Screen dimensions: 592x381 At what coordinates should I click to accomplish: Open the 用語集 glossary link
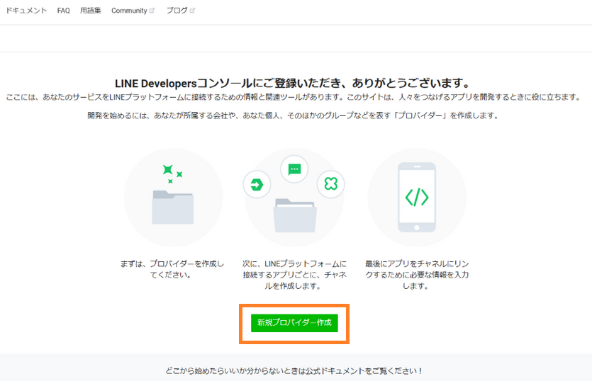pyautogui.click(x=91, y=11)
